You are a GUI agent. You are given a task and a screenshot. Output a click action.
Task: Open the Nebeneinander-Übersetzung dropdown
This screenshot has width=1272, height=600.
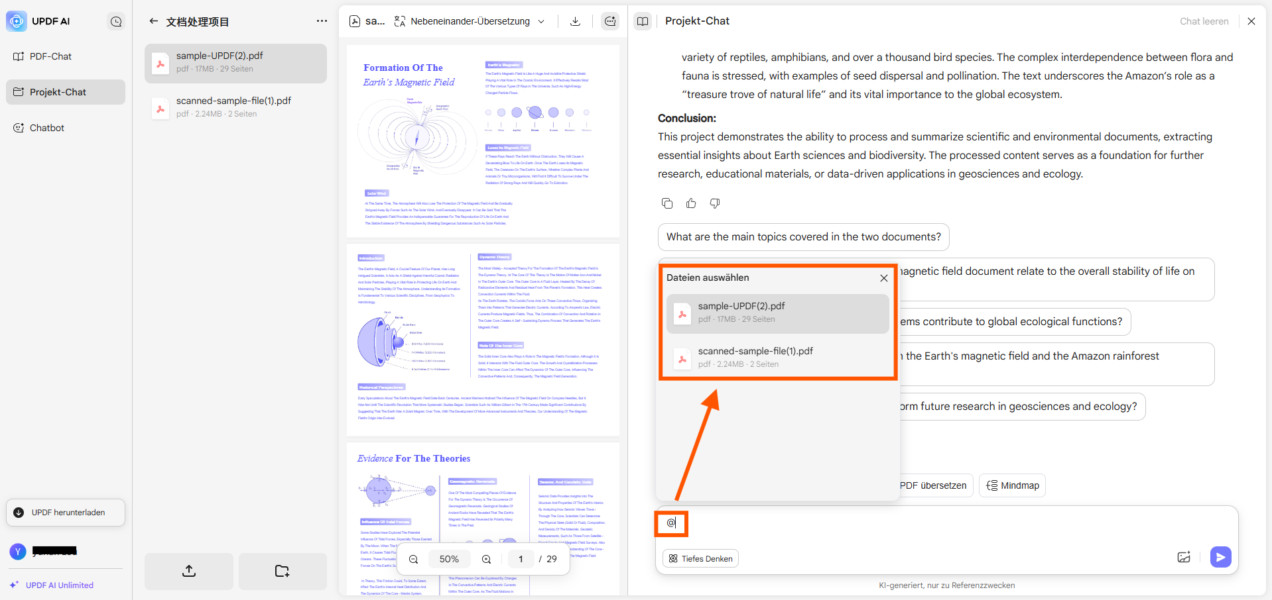tap(470, 21)
